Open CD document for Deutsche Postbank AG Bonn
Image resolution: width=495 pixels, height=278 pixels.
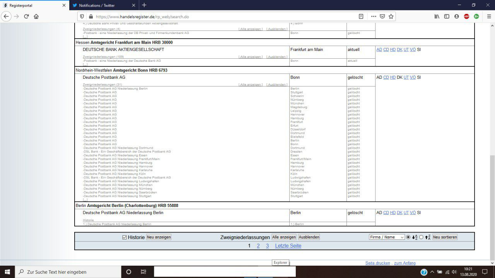tap(386, 78)
